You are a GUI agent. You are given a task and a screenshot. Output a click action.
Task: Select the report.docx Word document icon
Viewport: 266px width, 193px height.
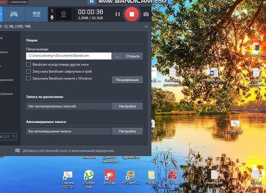click(215, 75)
